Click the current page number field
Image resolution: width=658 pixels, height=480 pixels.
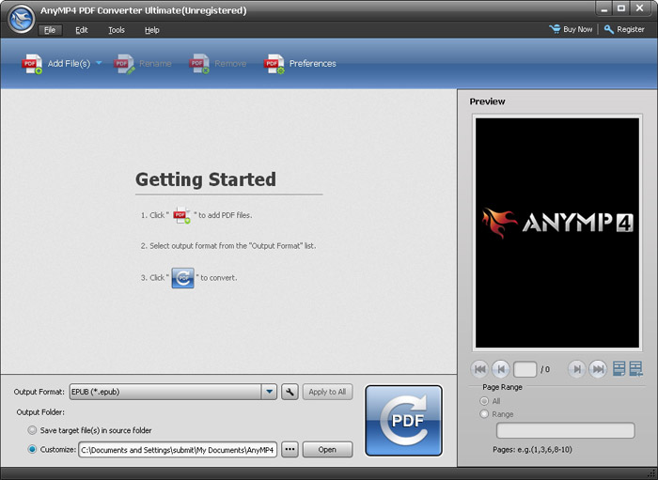525,369
